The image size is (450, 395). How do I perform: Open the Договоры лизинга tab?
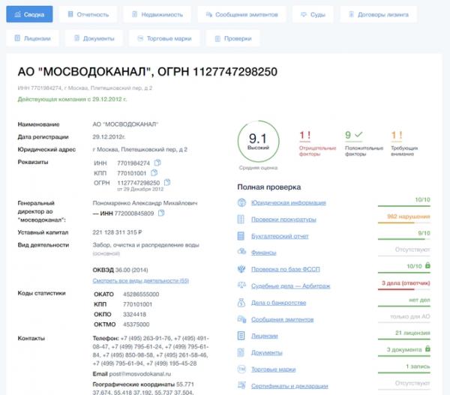(379, 14)
